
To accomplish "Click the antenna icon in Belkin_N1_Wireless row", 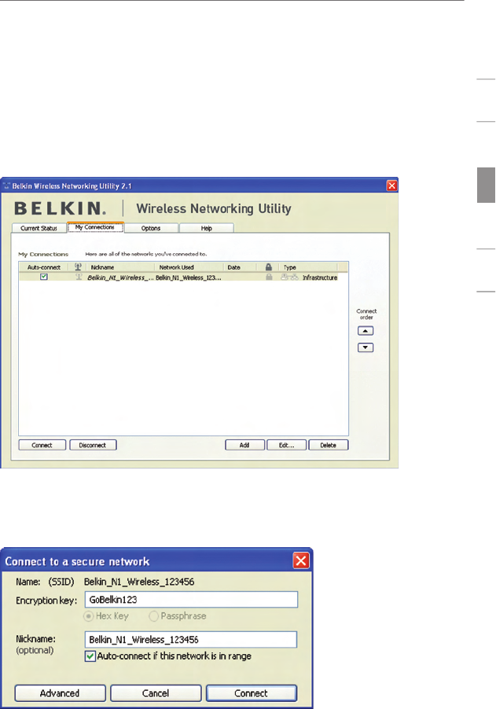I will coord(79,277).
